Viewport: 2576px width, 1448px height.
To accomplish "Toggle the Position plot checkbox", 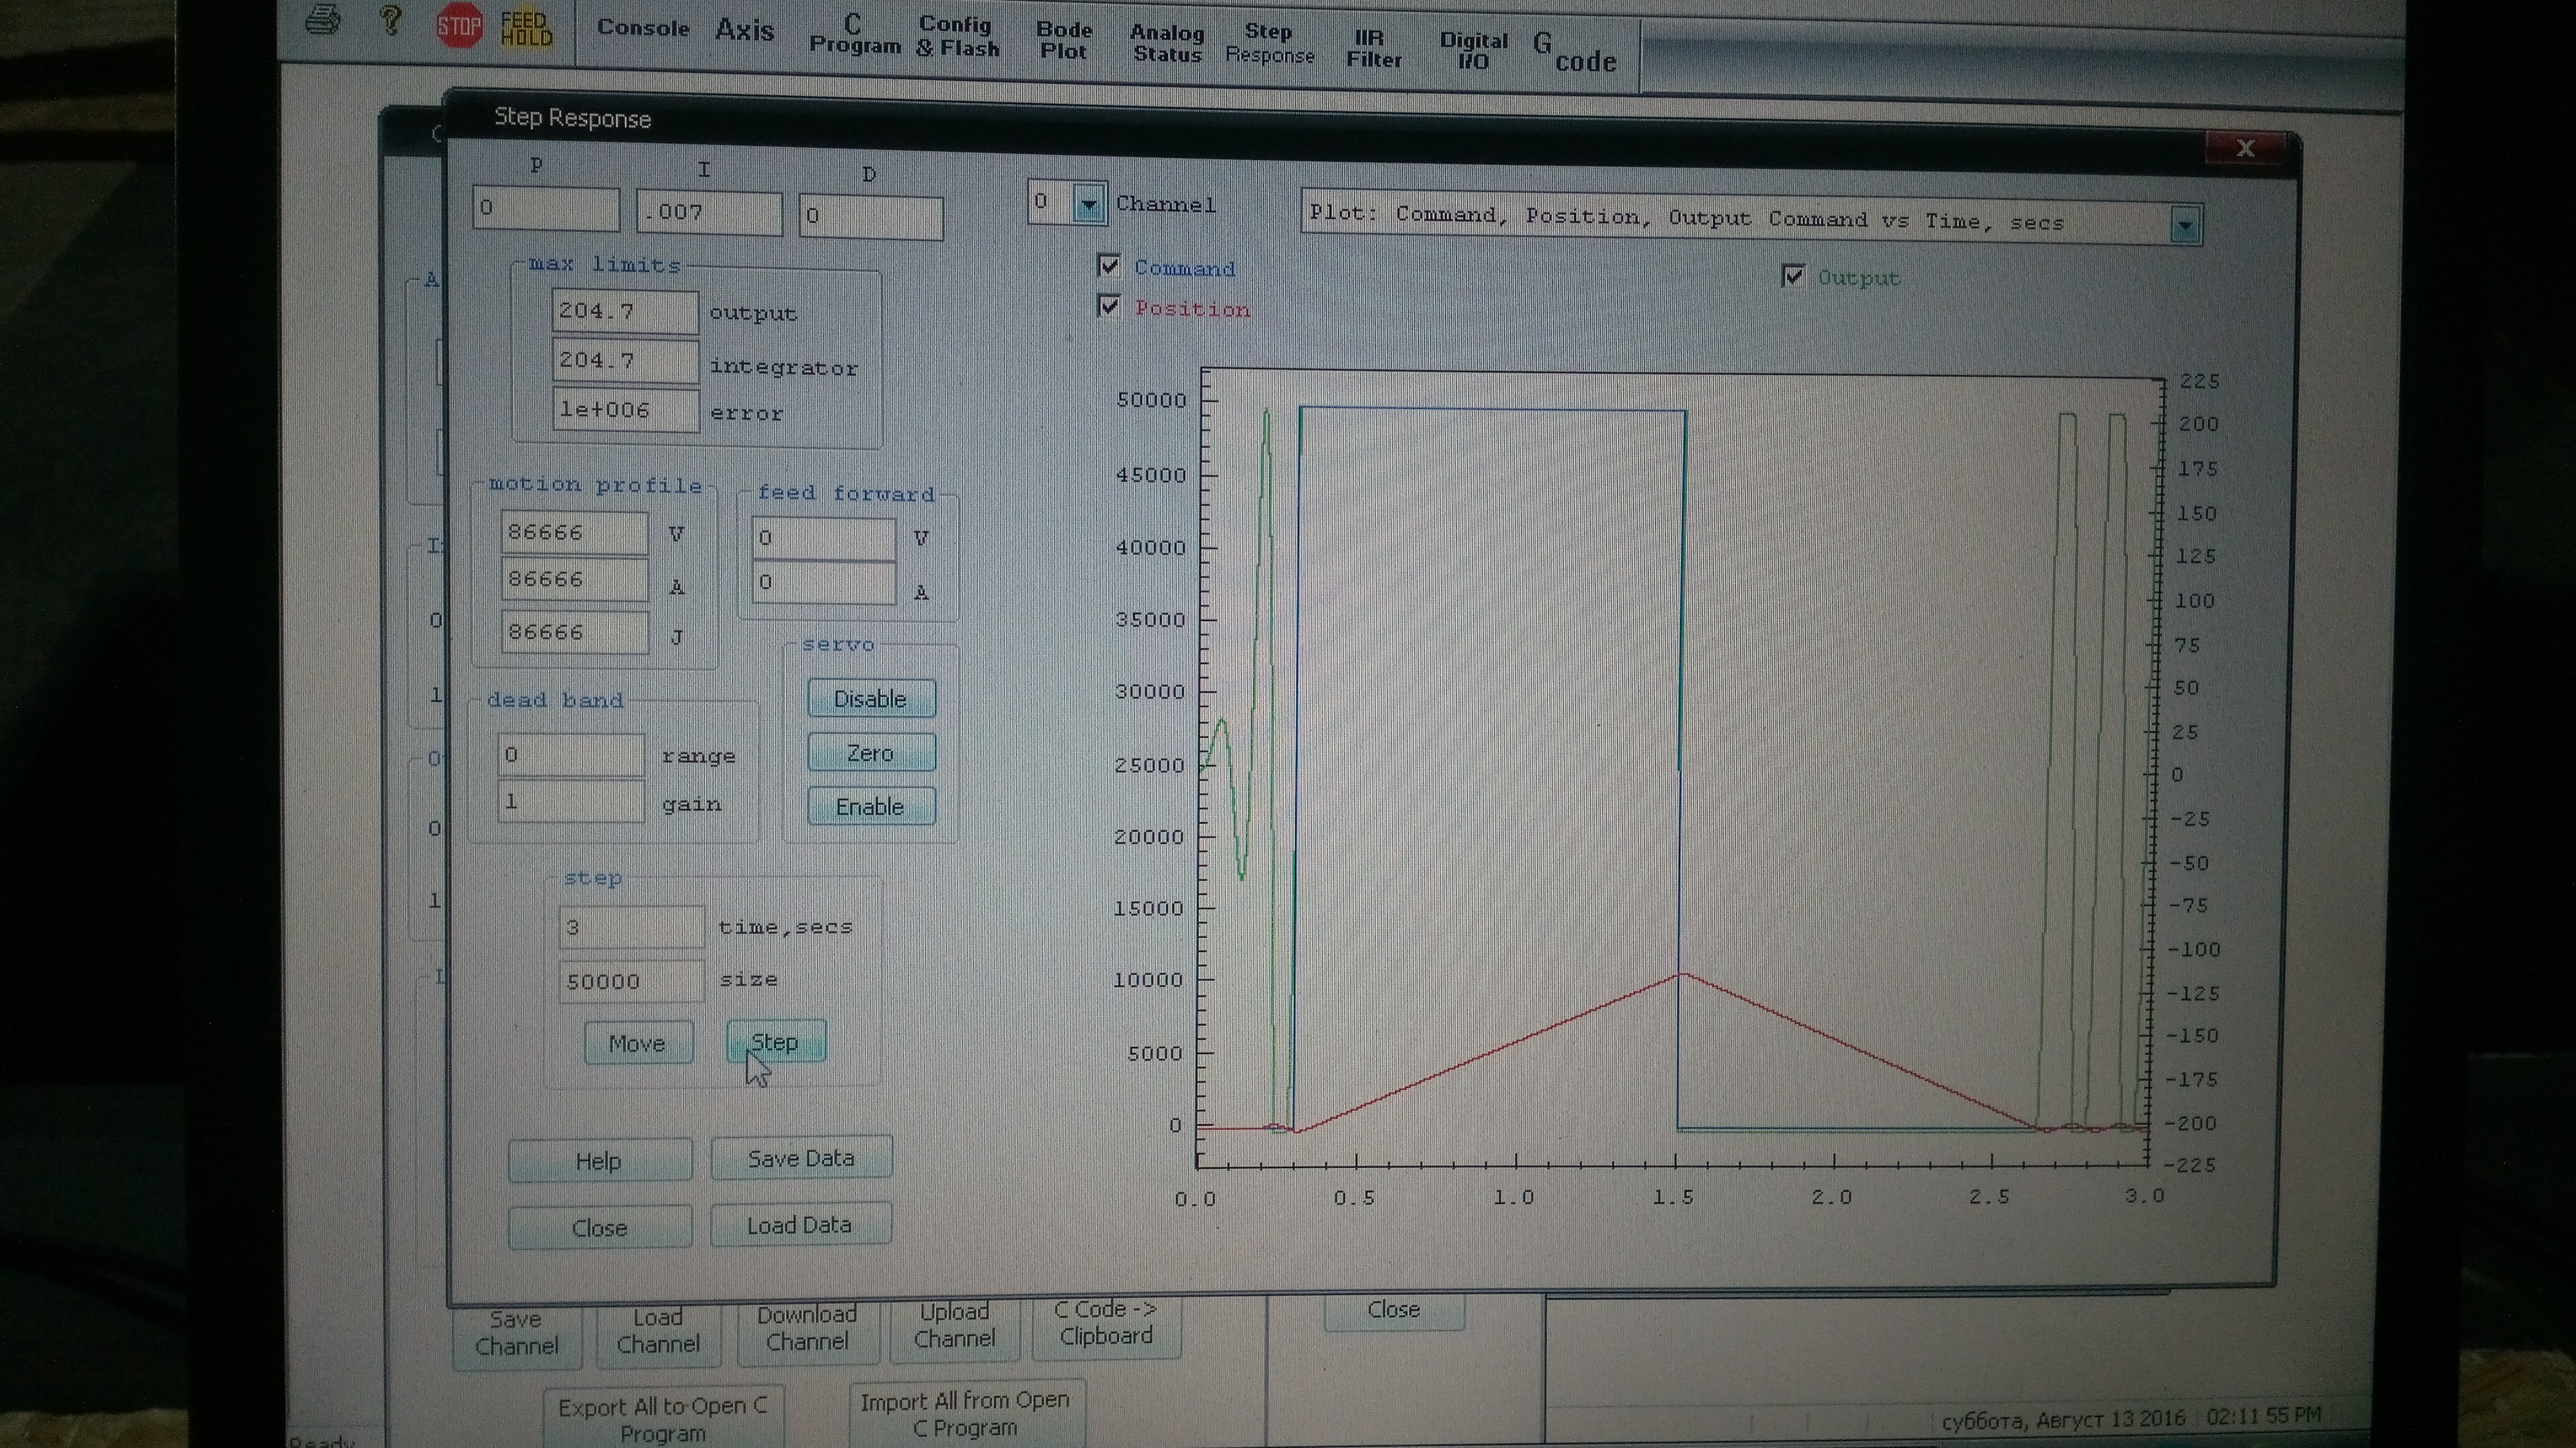I will click(x=1109, y=307).
